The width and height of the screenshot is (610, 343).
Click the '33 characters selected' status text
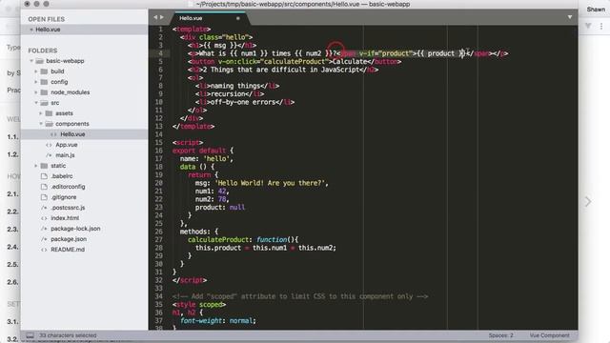click(x=68, y=335)
